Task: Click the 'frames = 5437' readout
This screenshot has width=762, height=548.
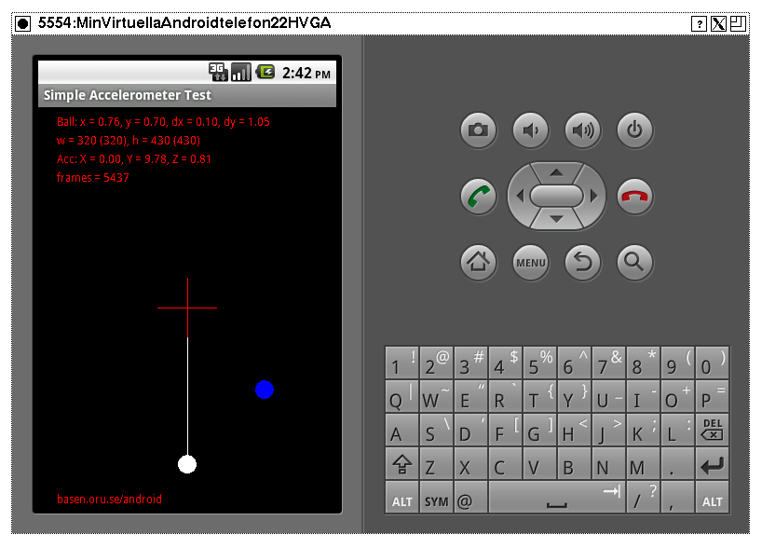Action: coord(93,177)
